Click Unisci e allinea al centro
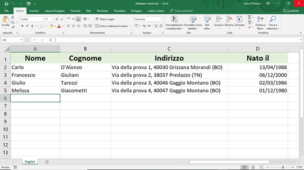This screenshot has height=170, width=304. click(112, 26)
